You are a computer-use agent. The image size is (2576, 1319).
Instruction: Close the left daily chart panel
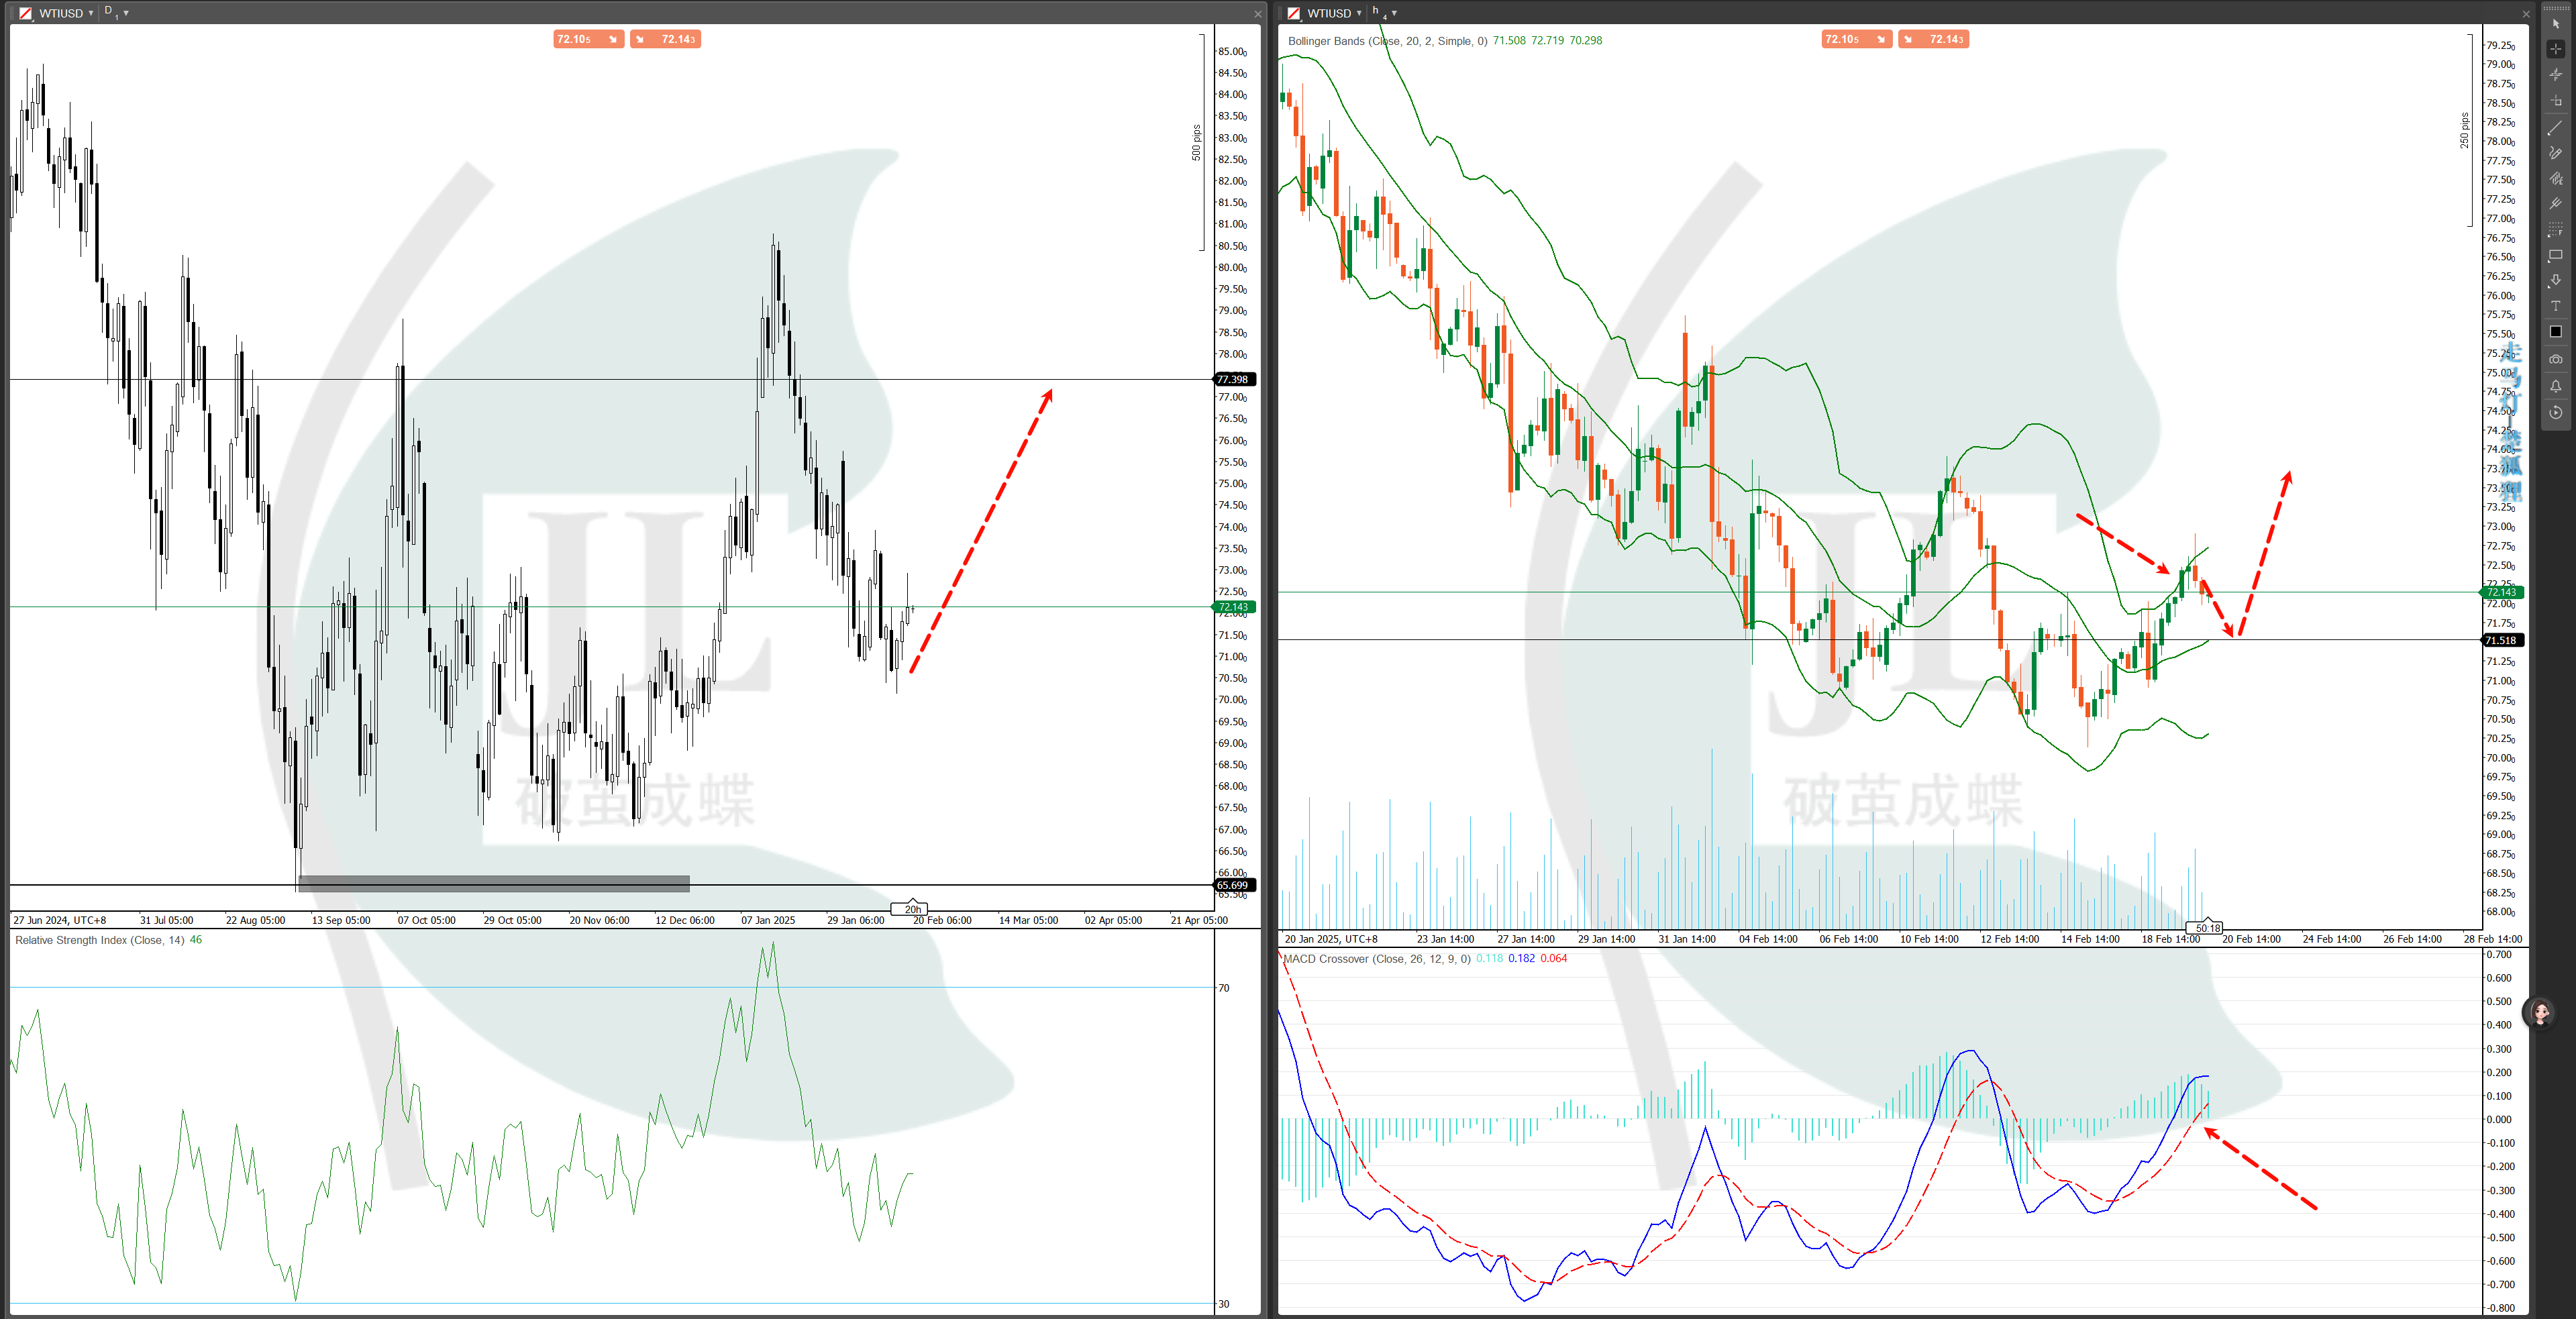(x=1257, y=13)
